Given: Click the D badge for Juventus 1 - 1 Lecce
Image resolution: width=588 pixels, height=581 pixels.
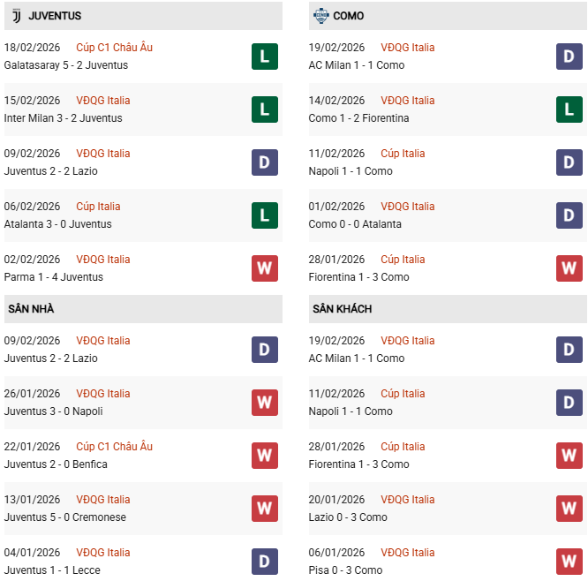Looking at the screenshot, I should tap(265, 562).
